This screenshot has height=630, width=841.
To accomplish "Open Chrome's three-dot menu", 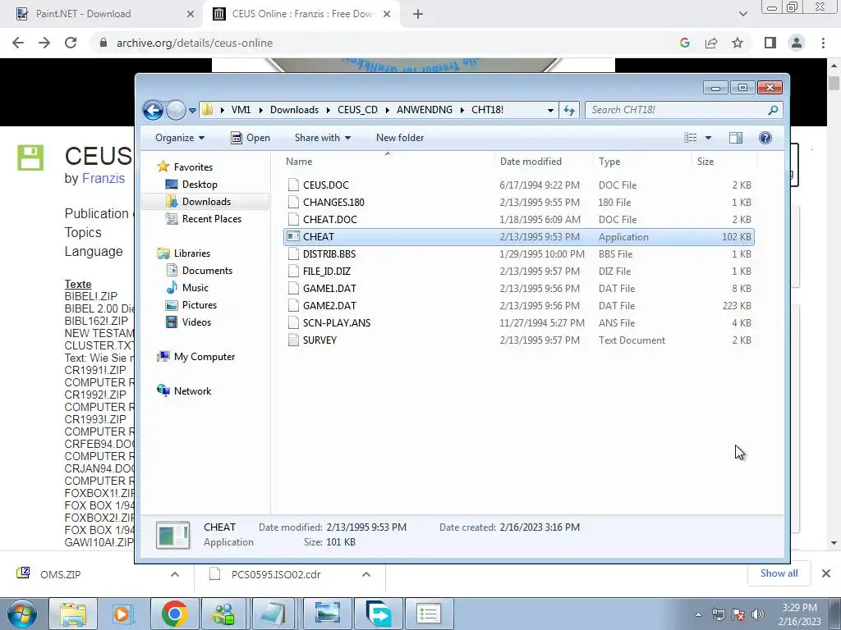I will [x=823, y=43].
